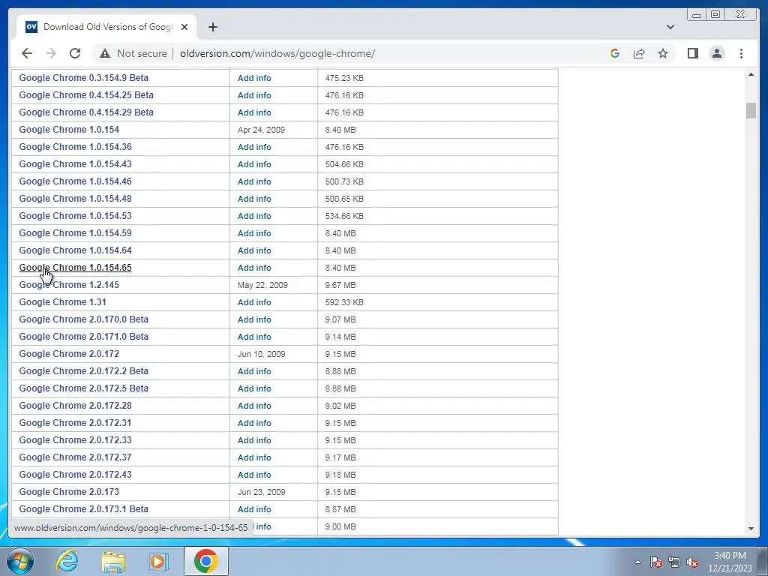Open the profile avatar menu
The height and width of the screenshot is (576, 768).
click(716, 53)
